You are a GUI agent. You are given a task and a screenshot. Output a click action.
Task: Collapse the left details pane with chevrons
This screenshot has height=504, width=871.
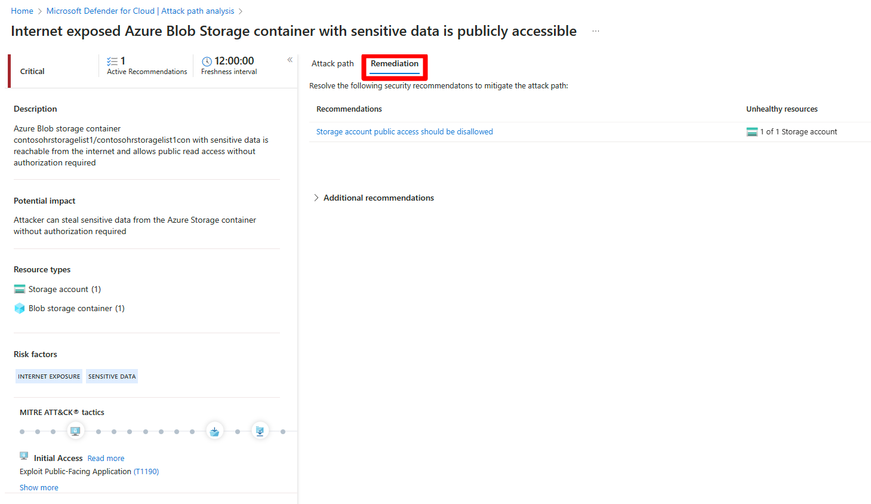coord(290,60)
